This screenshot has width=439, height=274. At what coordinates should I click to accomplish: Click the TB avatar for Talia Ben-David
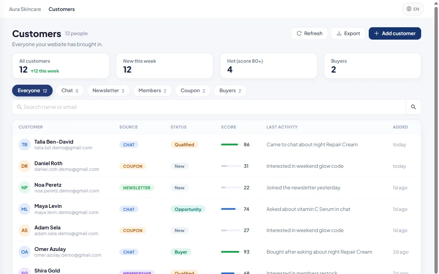[x=24, y=144]
